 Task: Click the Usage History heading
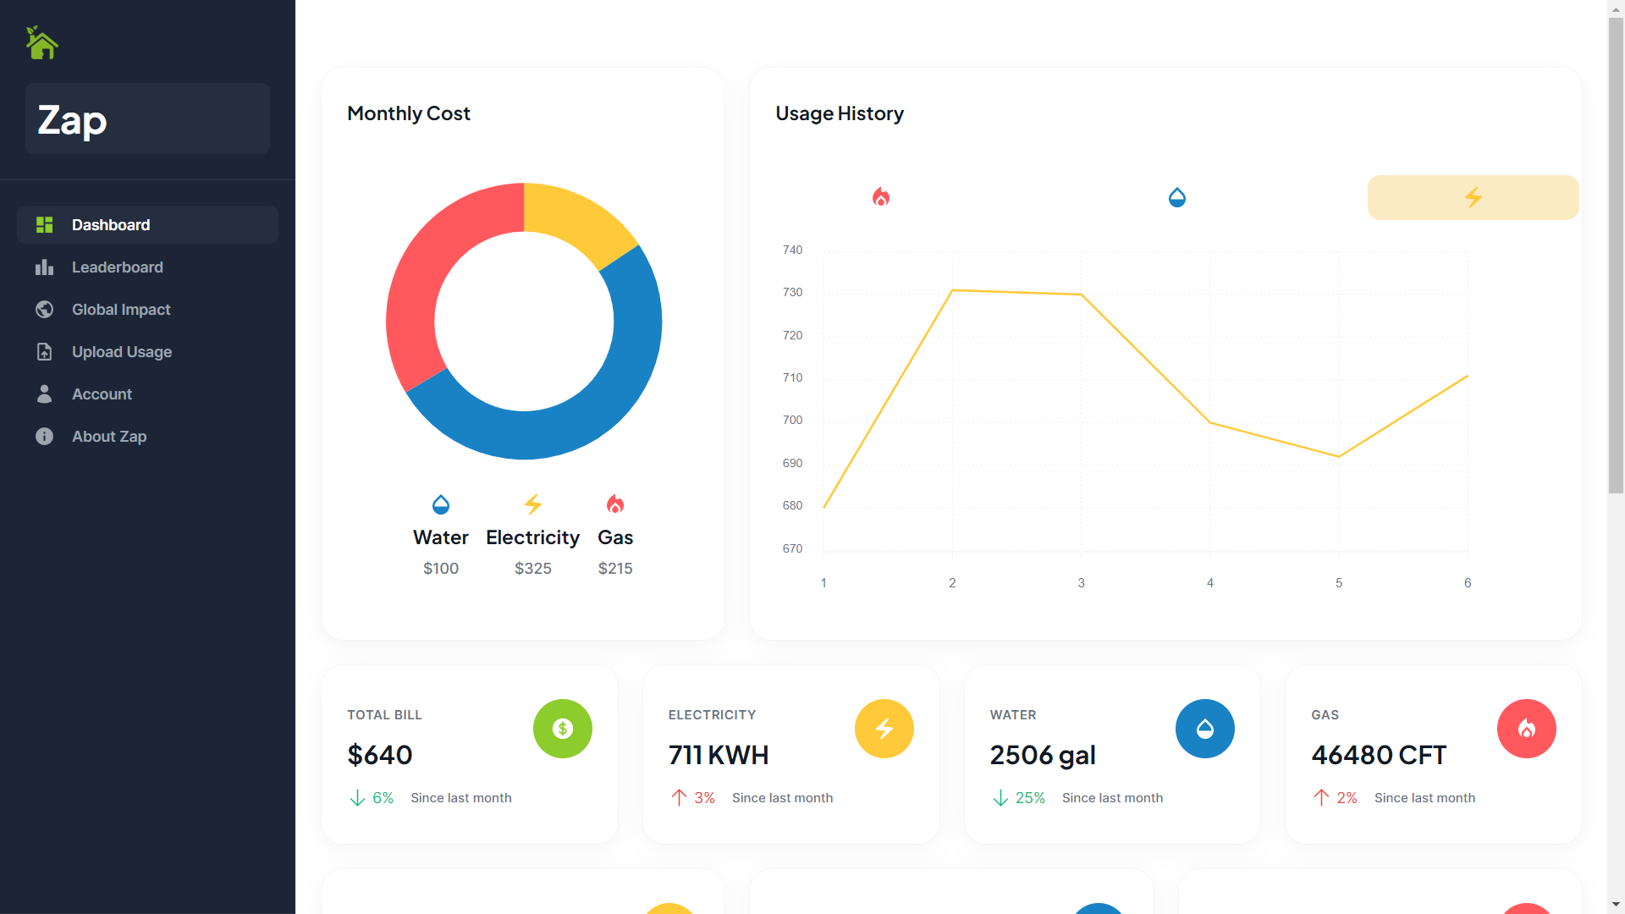(x=840, y=113)
